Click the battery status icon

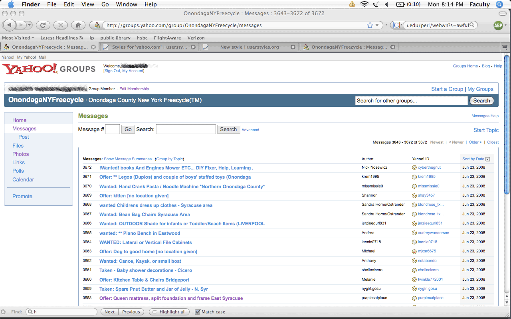400,4
